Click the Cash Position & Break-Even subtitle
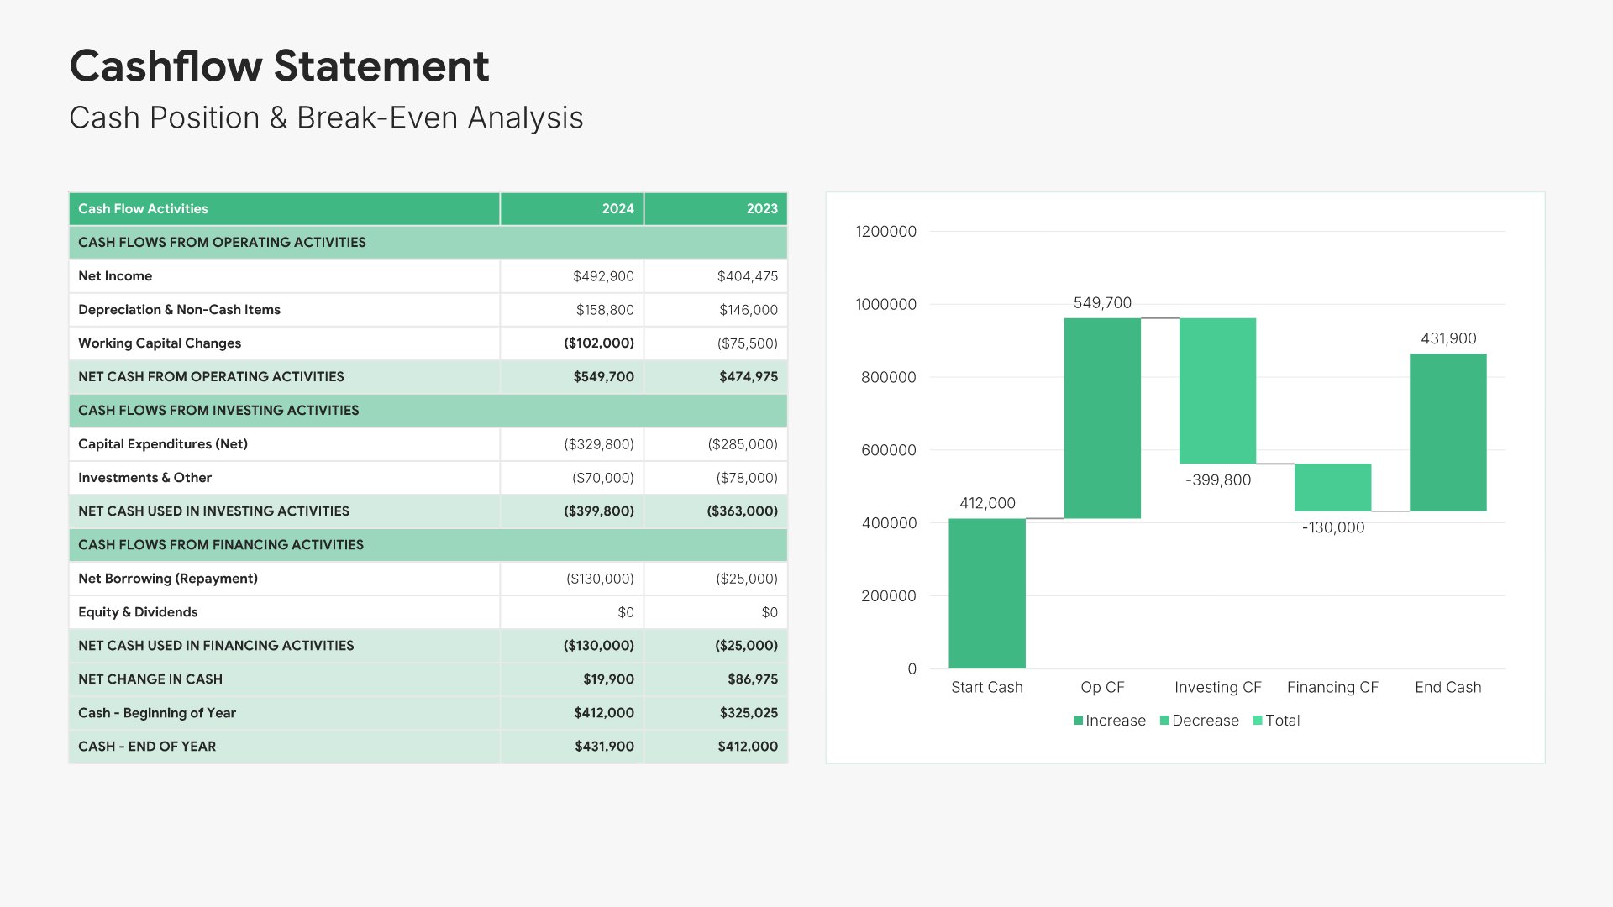The image size is (1613, 907). 326,118
